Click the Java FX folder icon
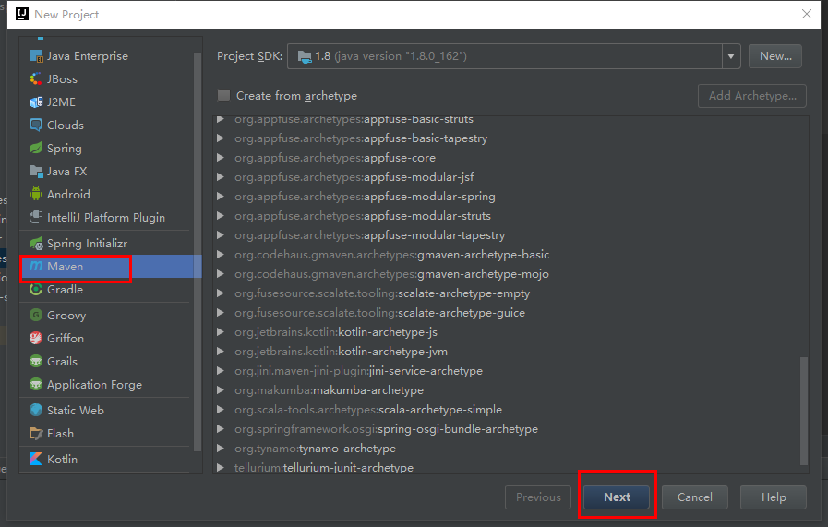 36,171
